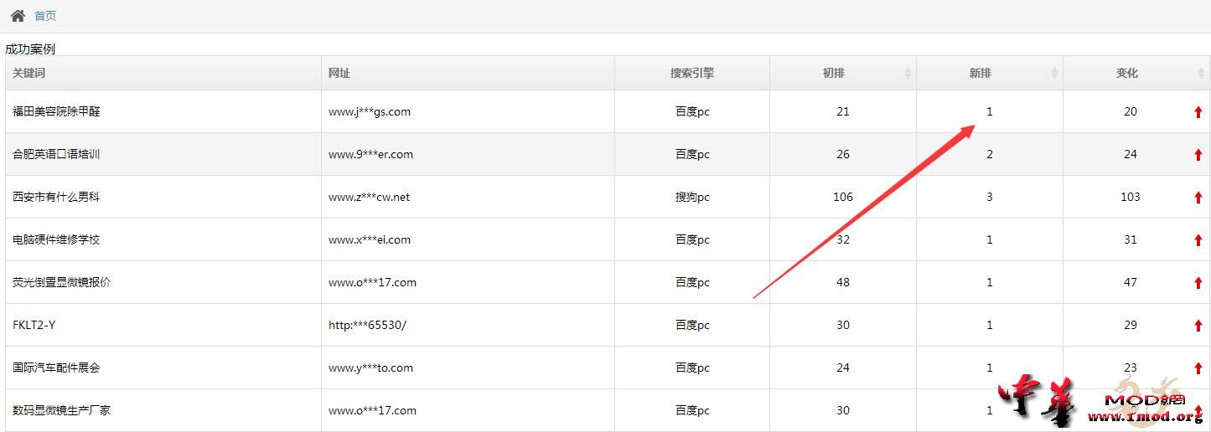Select keyword 国际汽车配件展会

click(56, 368)
